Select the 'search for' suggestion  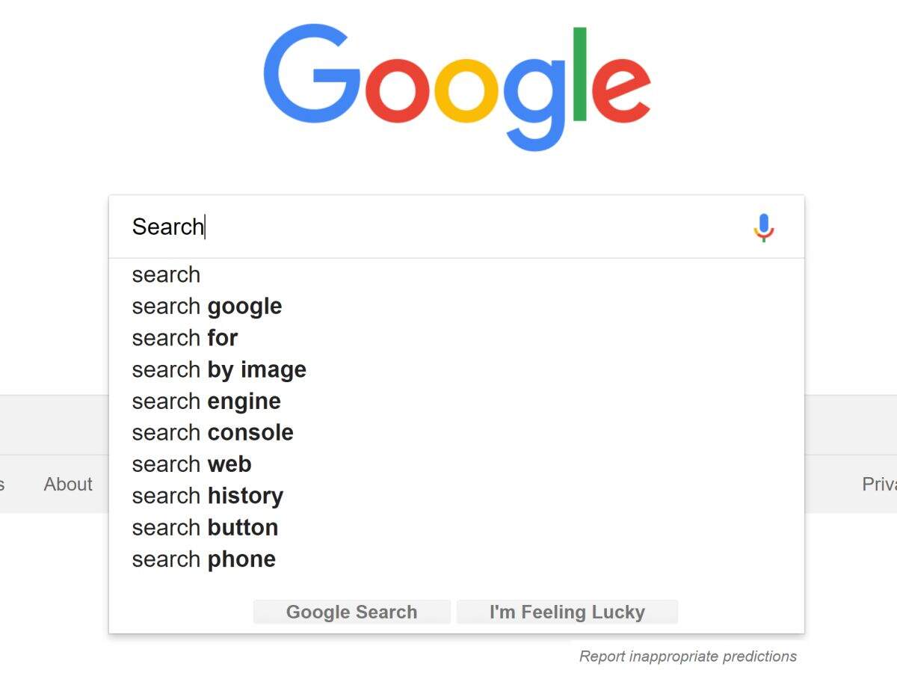[x=185, y=338]
